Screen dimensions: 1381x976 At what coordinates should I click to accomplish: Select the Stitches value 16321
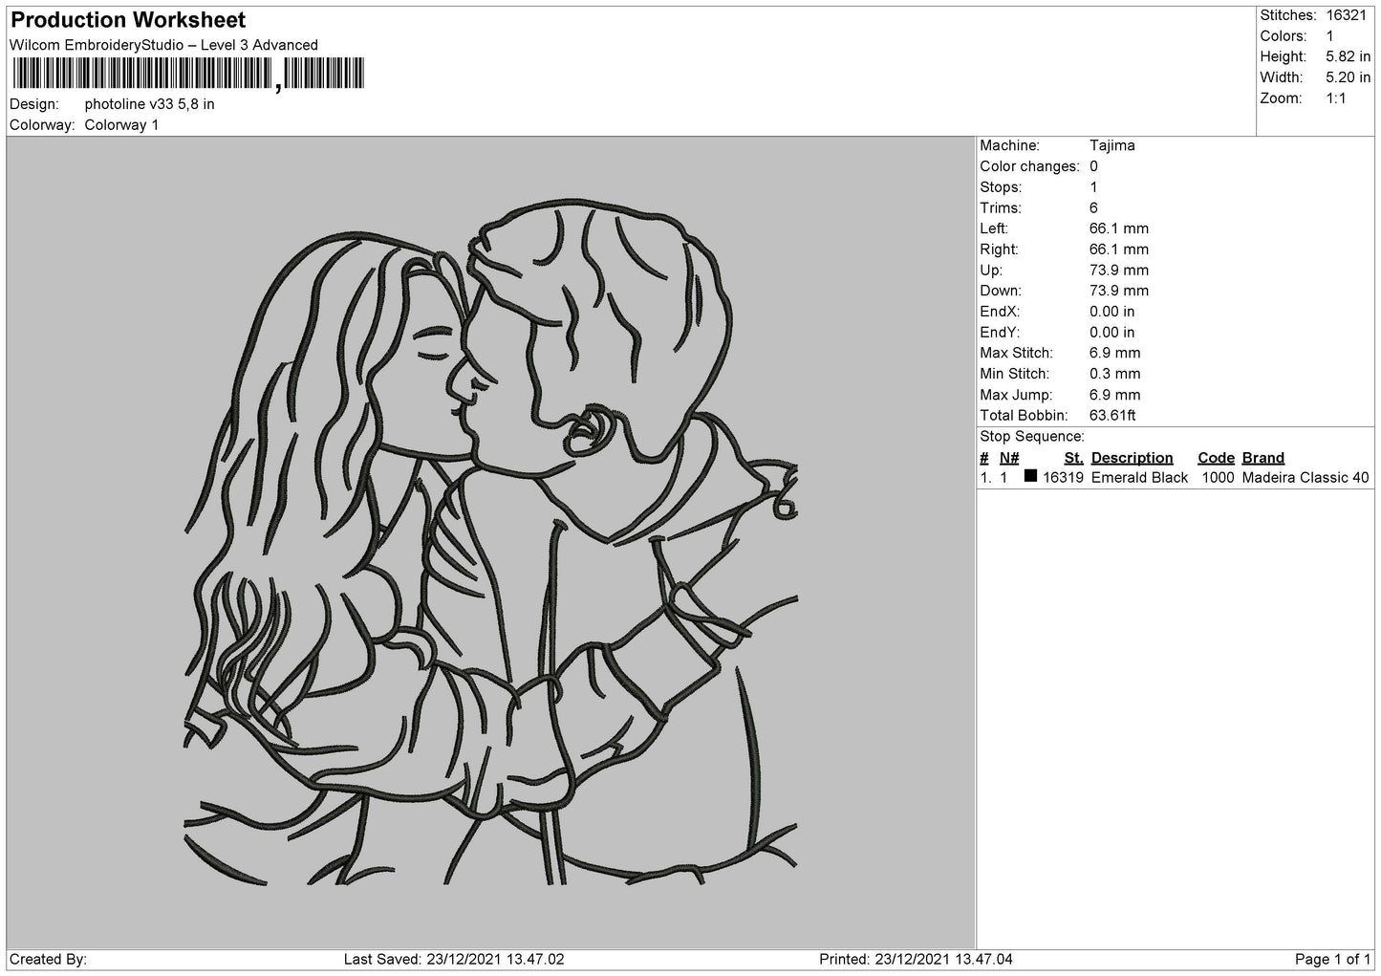click(1349, 15)
